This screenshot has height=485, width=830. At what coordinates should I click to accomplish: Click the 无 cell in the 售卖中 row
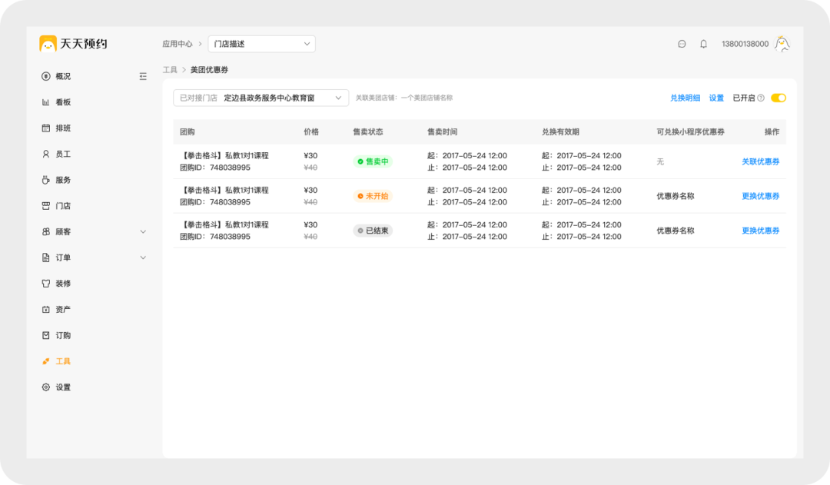(660, 161)
